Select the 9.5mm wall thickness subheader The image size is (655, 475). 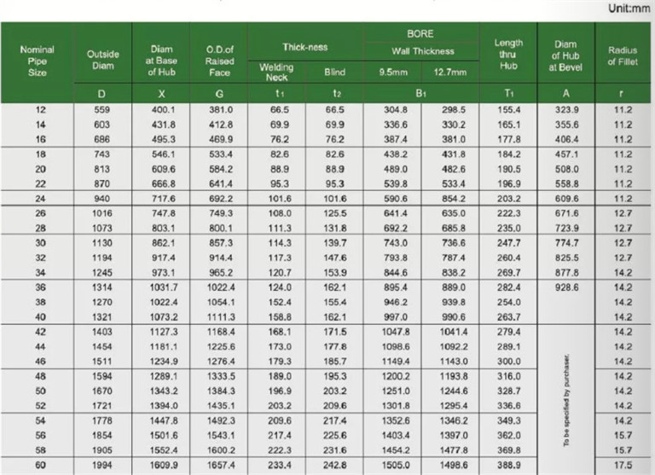click(x=392, y=72)
